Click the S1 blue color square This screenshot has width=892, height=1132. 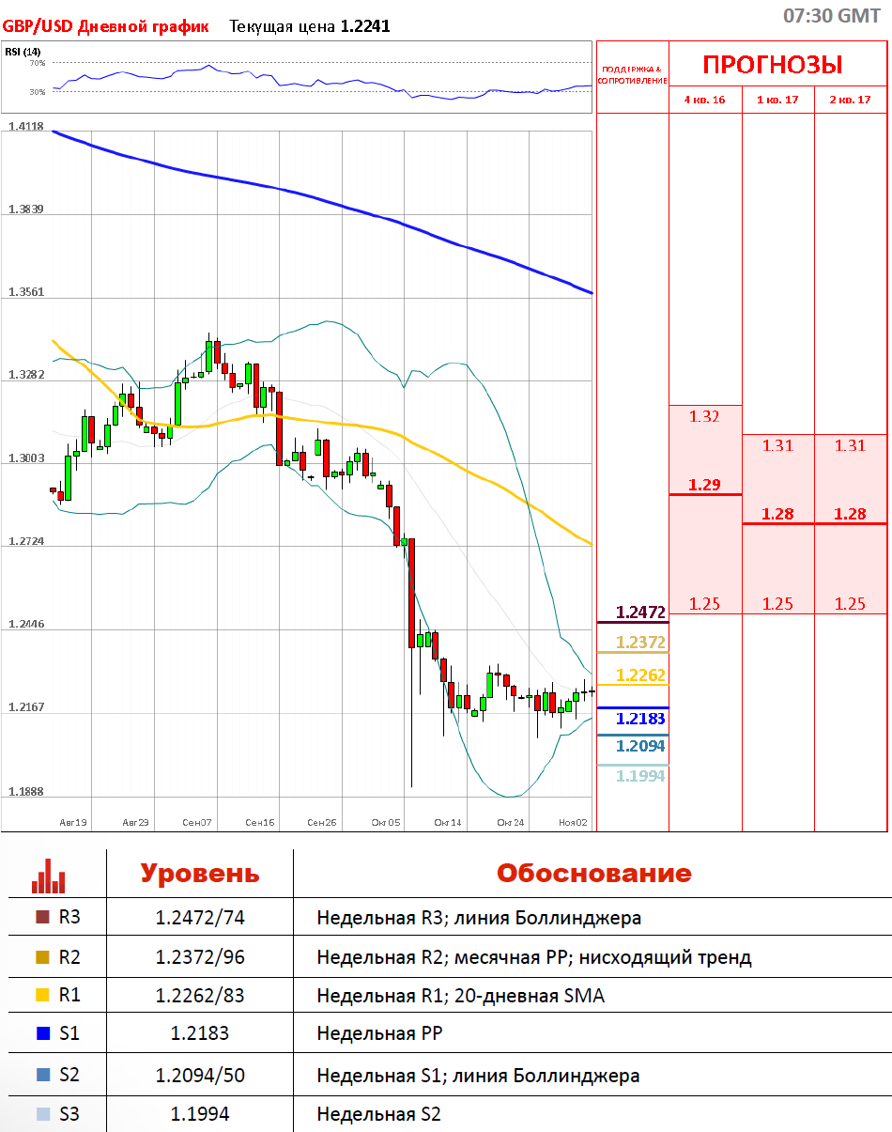point(41,1034)
